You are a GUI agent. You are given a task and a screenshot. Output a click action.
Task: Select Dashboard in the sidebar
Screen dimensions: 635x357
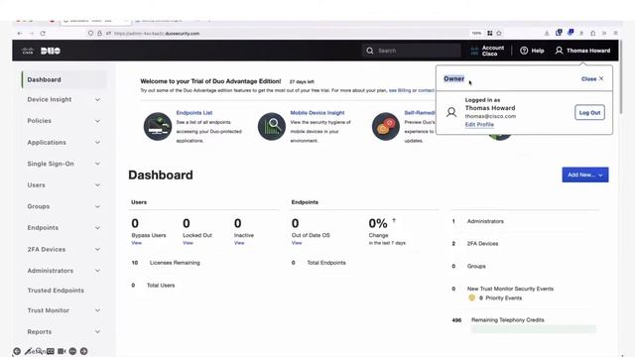[x=63, y=79]
